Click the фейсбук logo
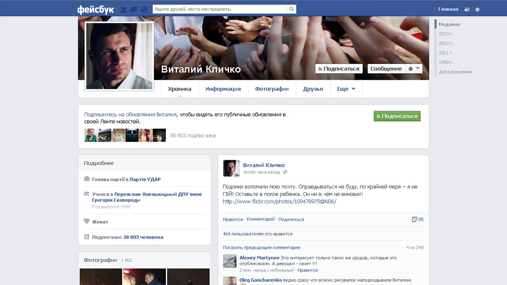The width and height of the screenshot is (507, 285). pyautogui.click(x=96, y=9)
